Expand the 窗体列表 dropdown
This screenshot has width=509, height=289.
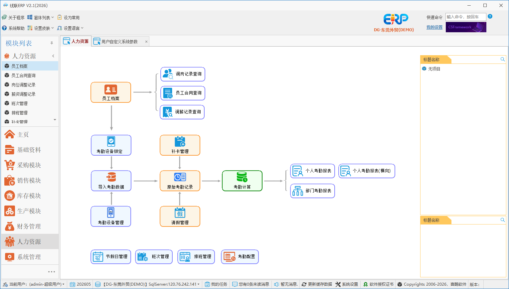point(41,17)
